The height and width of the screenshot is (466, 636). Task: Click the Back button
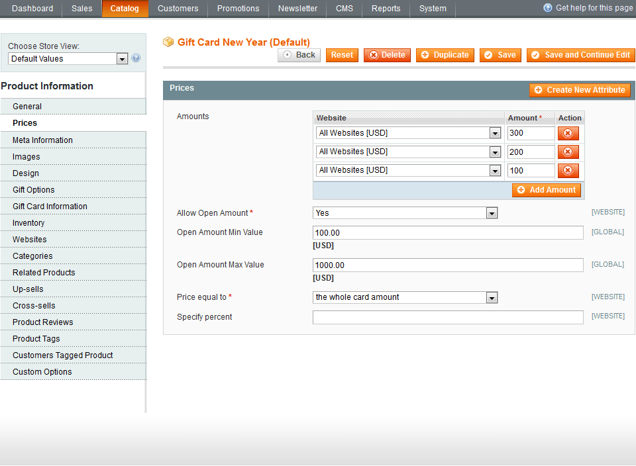(x=299, y=55)
